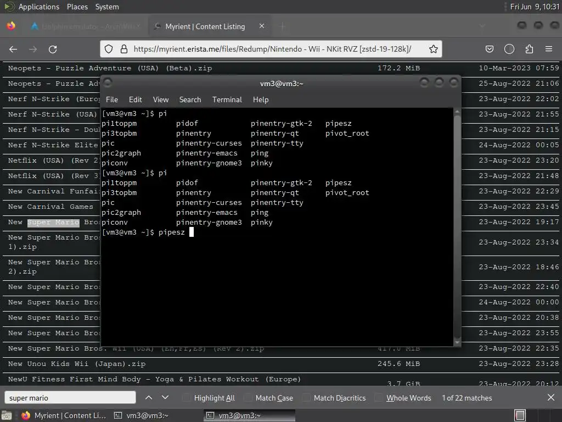
Task: Click the 172.2 MiB size cell
Action: (x=398, y=68)
